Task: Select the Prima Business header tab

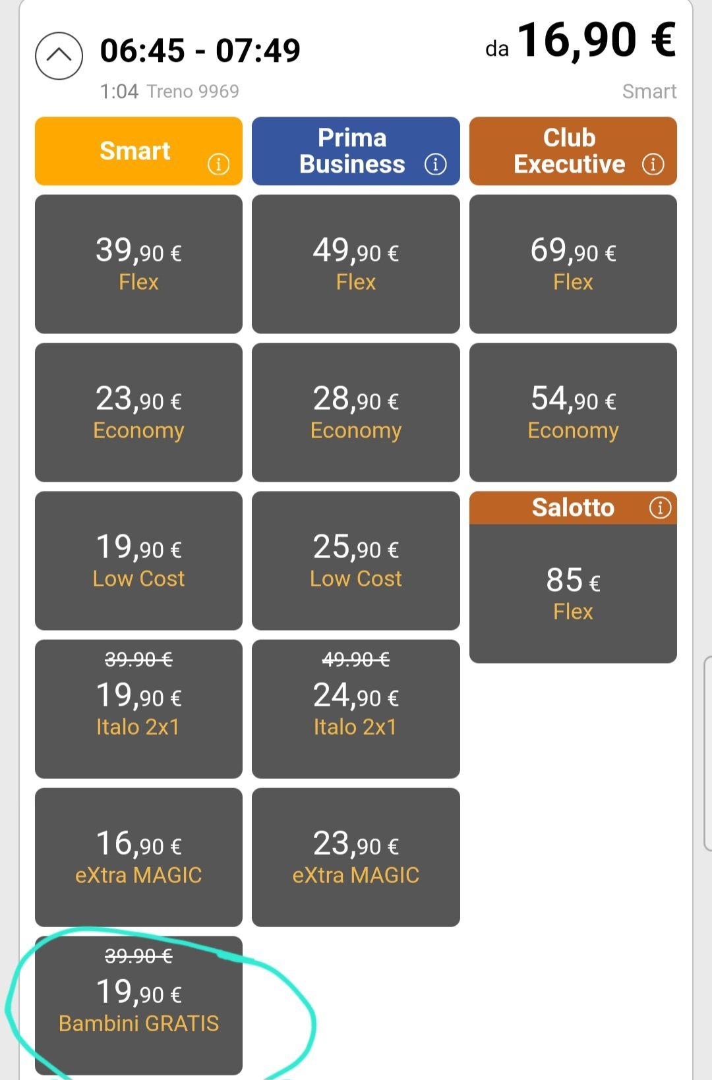Action: [351, 151]
